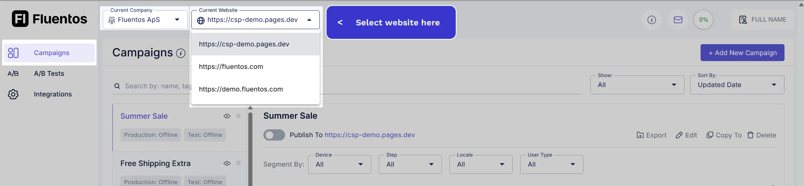The height and width of the screenshot is (186, 804).
Task: Click the status dot next to Summer Sale
Action: [239, 116]
